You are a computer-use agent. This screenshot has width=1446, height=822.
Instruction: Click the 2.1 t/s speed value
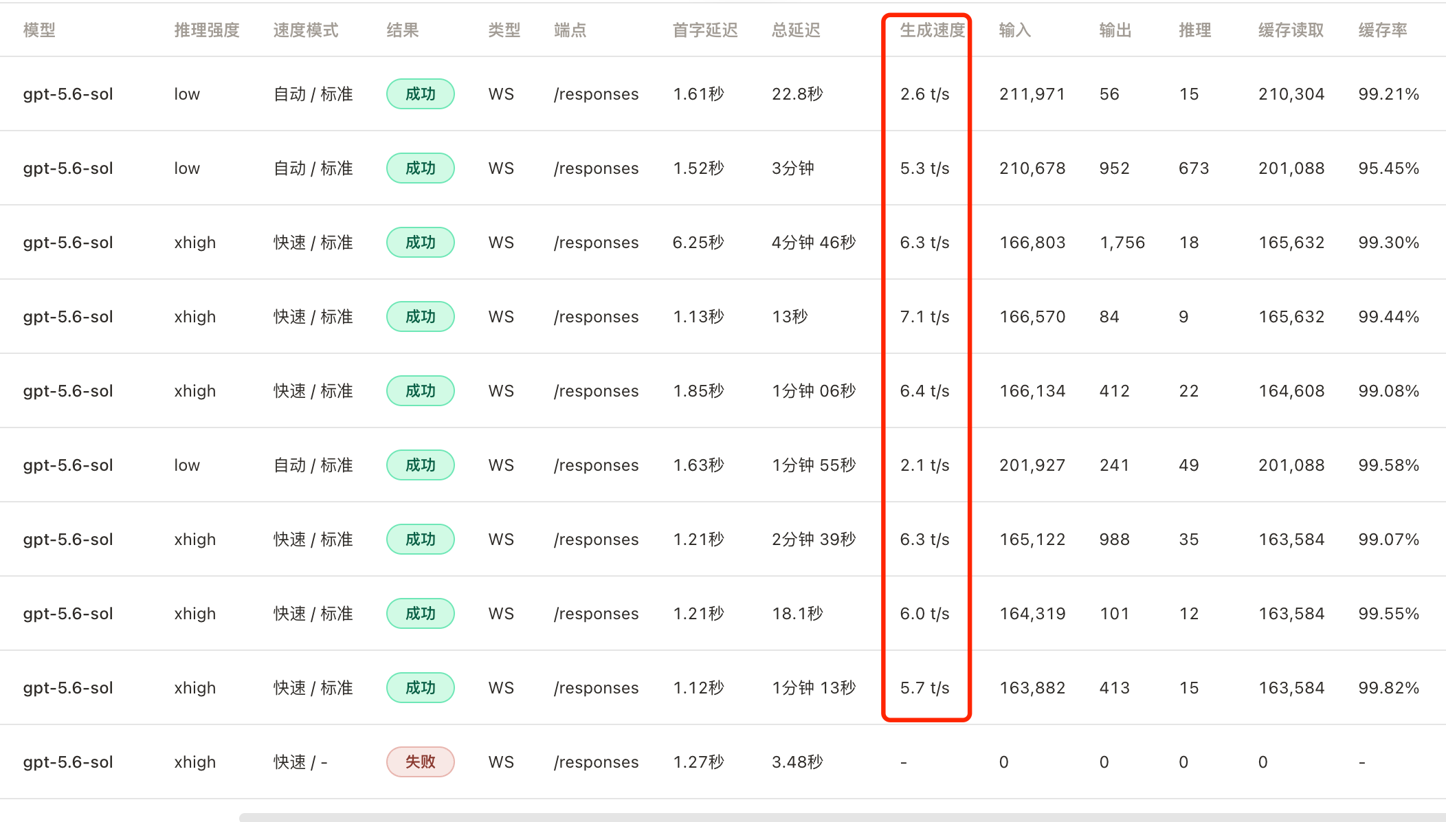(x=925, y=465)
